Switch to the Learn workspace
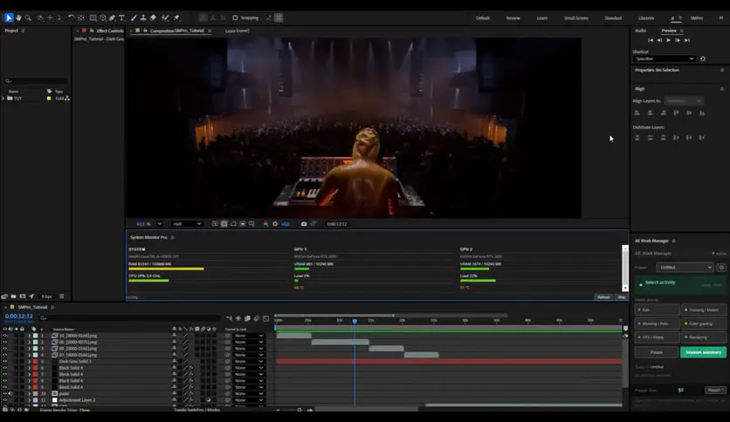The height and width of the screenshot is (422, 730). (x=542, y=18)
